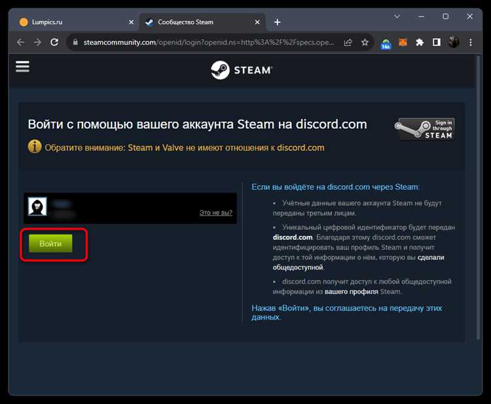Open a new browser tab
Image resolution: width=491 pixels, height=404 pixels.
tap(277, 22)
